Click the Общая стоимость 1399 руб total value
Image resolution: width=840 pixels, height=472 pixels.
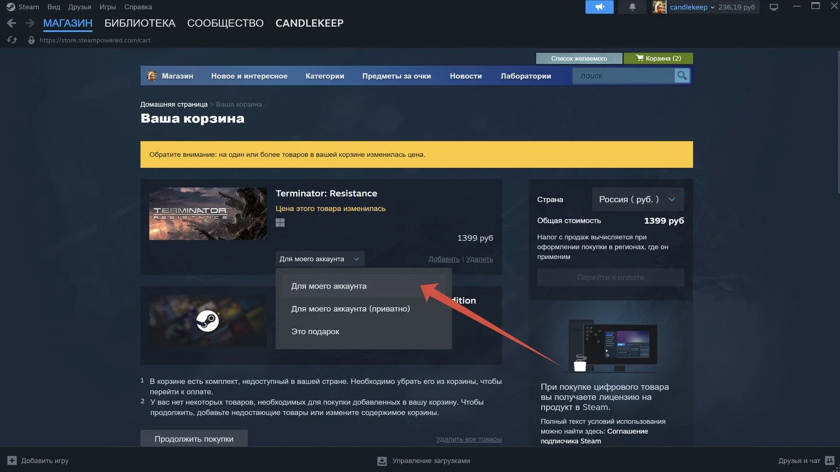[664, 221]
